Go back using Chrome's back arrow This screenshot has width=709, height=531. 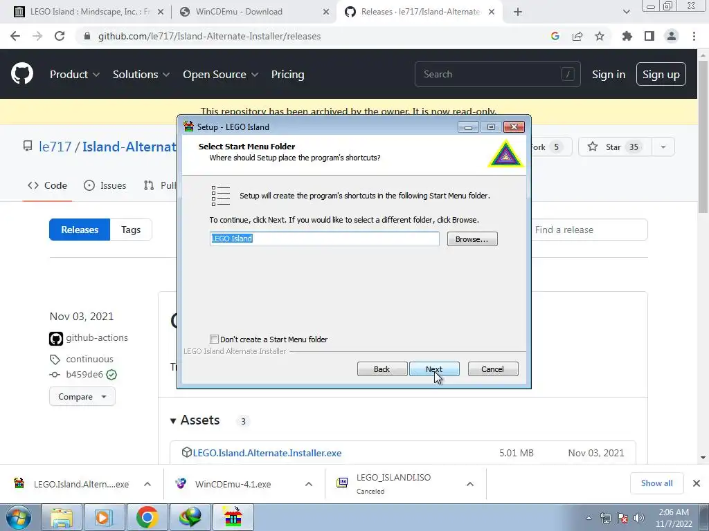tap(15, 36)
